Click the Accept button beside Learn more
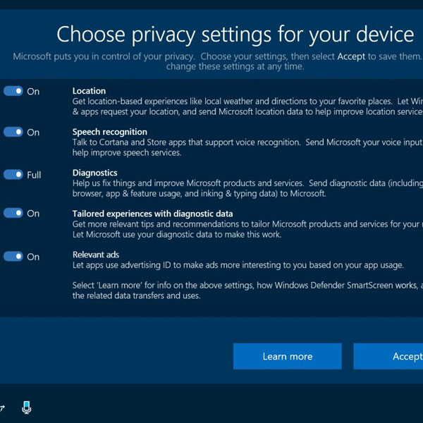This screenshot has width=423, height=423. (x=388, y=356)
